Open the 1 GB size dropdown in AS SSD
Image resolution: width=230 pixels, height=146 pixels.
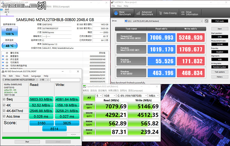44,80
